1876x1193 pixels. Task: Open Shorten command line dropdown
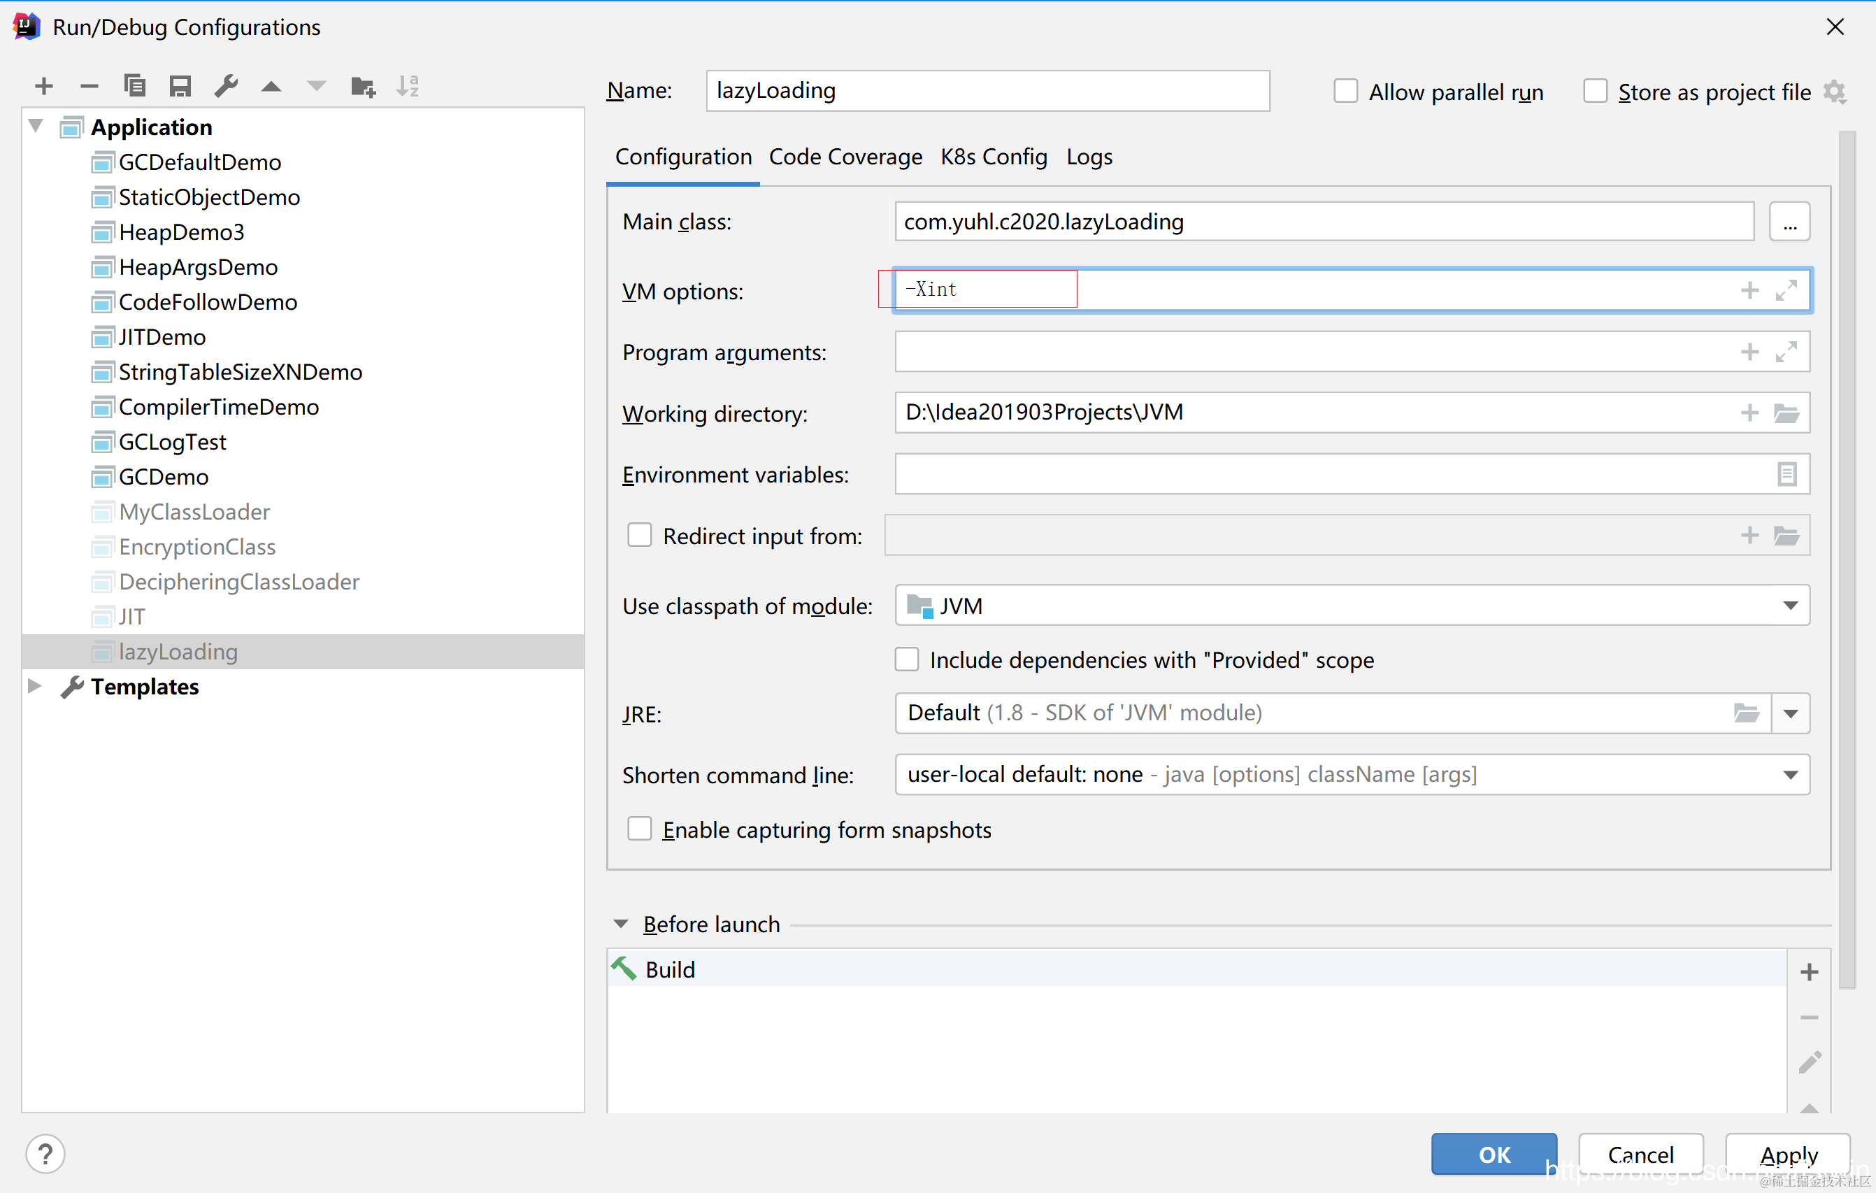[x=1790, y=775]
